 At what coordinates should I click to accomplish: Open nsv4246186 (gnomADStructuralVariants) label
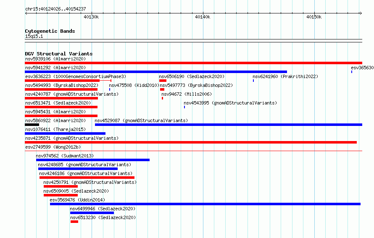pyautogui.click(x=86, y=173)
